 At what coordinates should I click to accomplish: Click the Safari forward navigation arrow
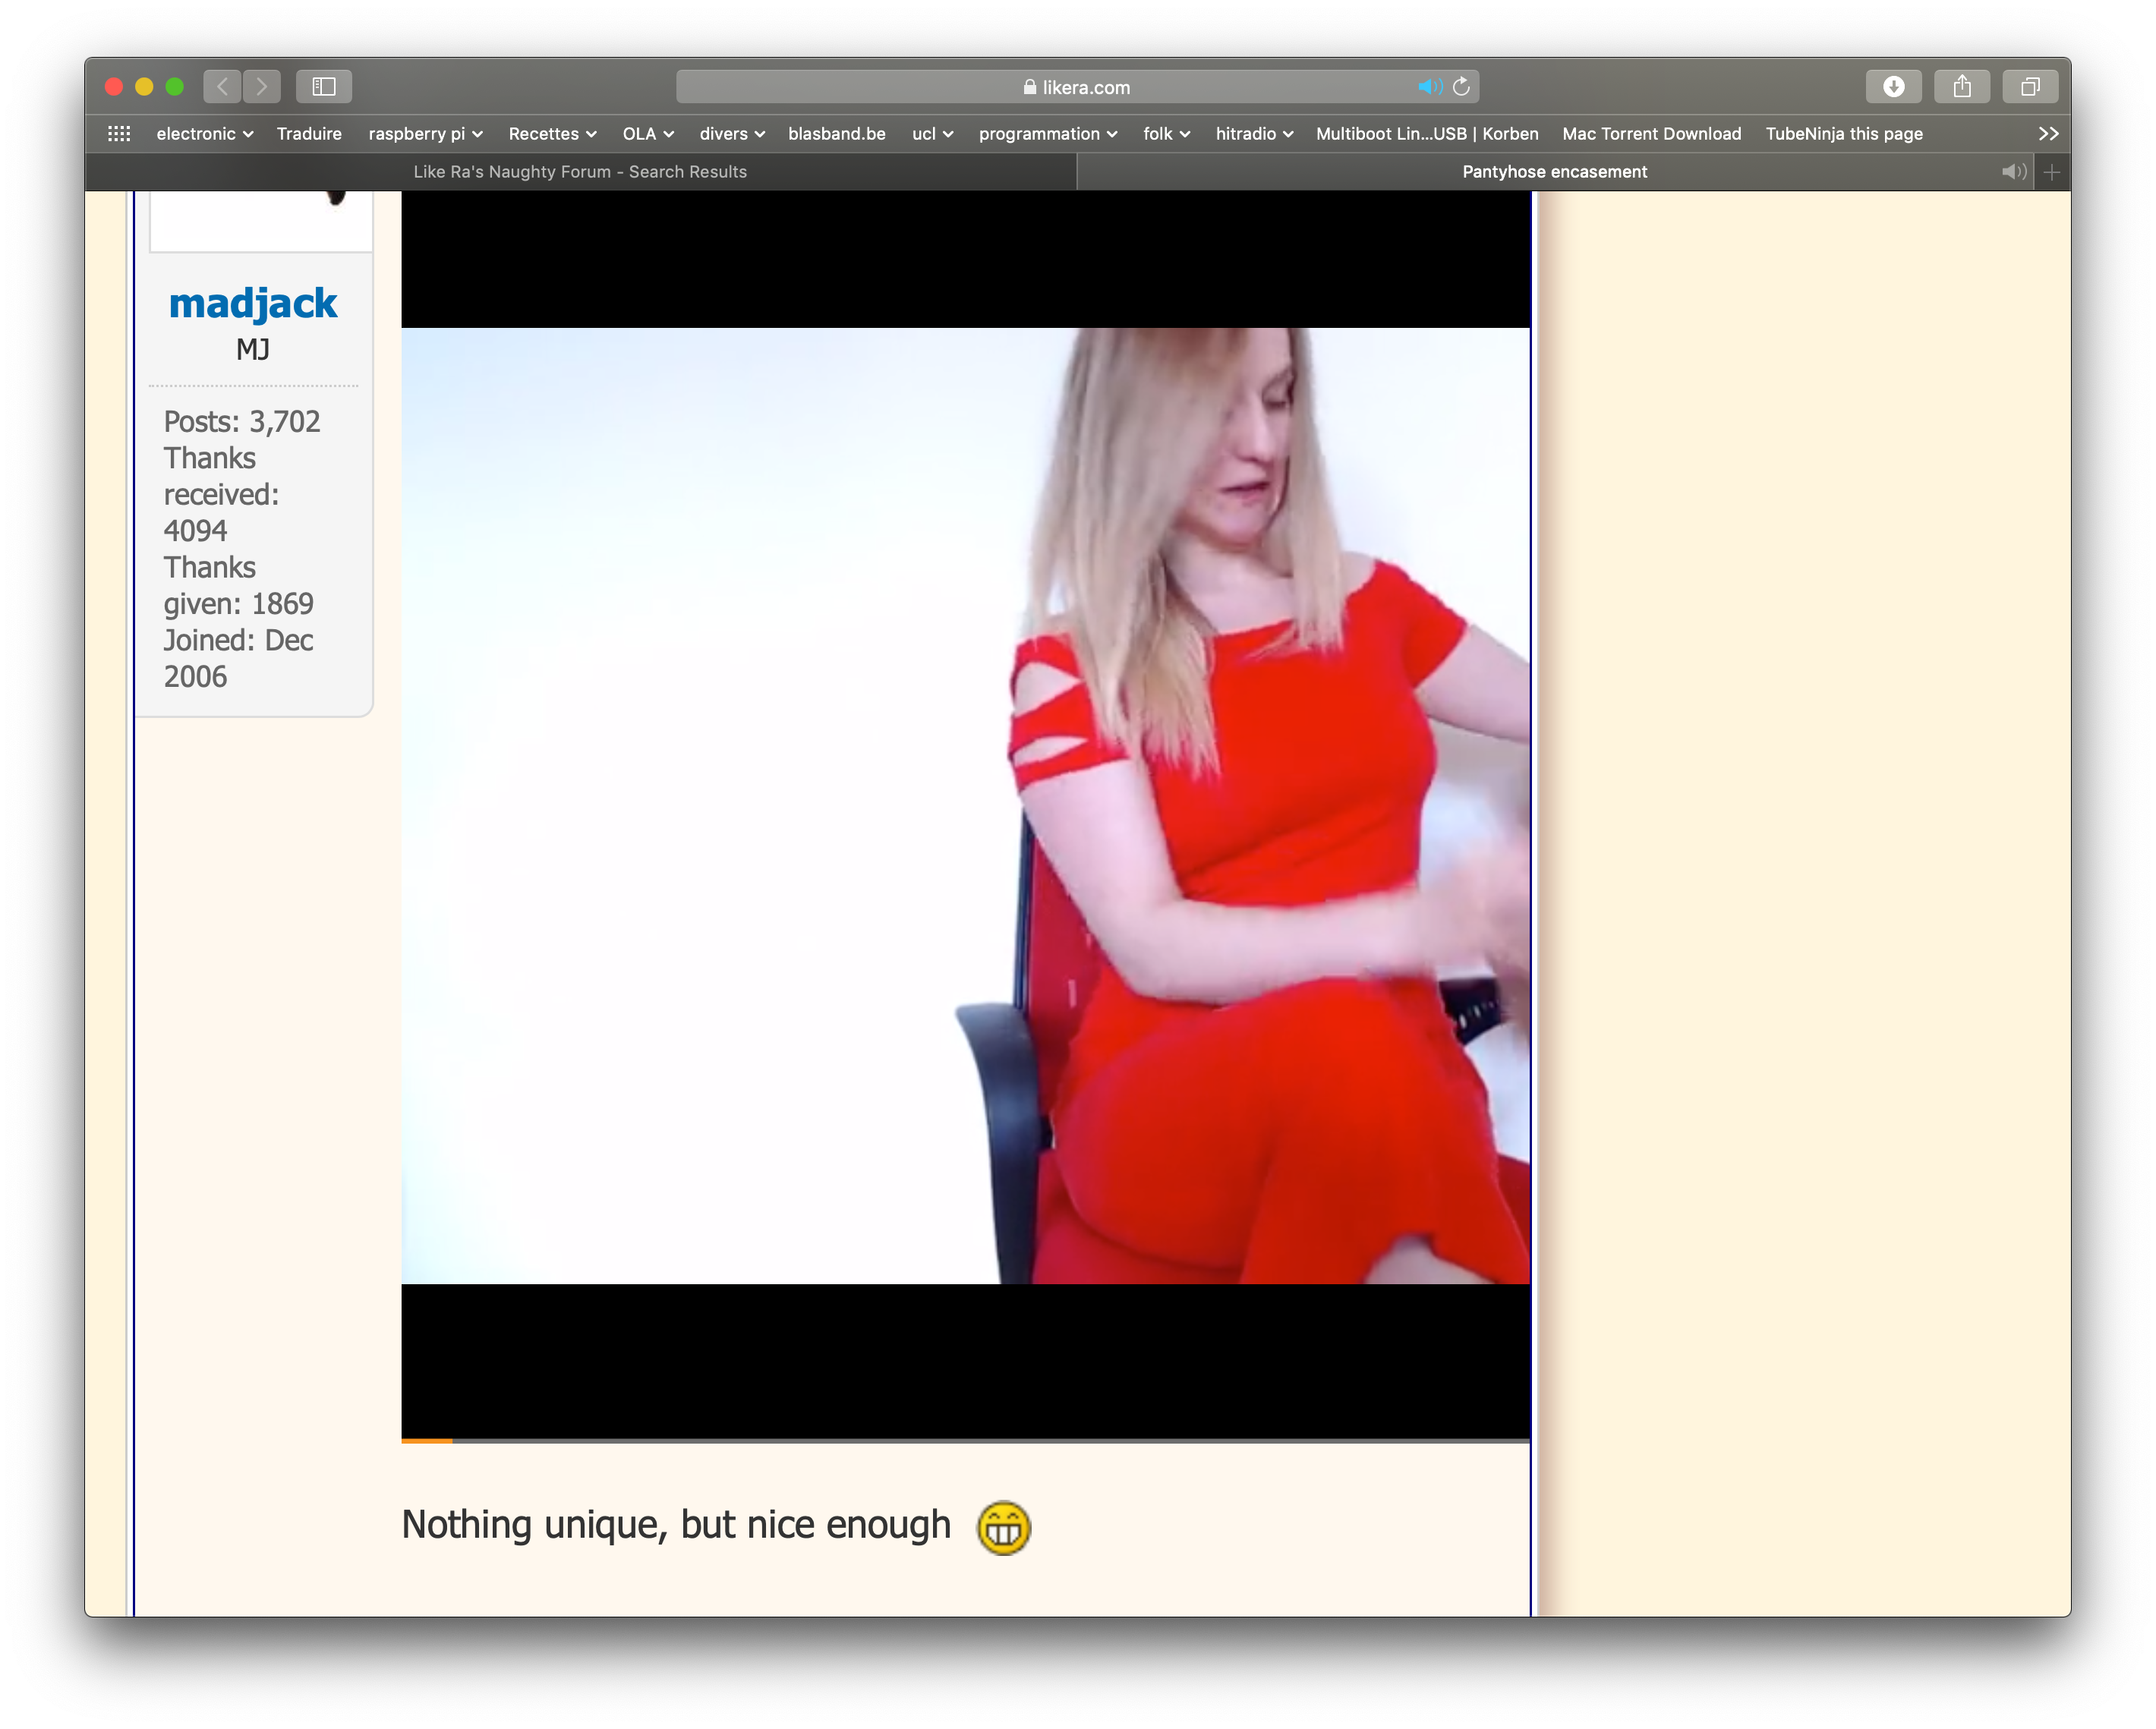point(262,87)
